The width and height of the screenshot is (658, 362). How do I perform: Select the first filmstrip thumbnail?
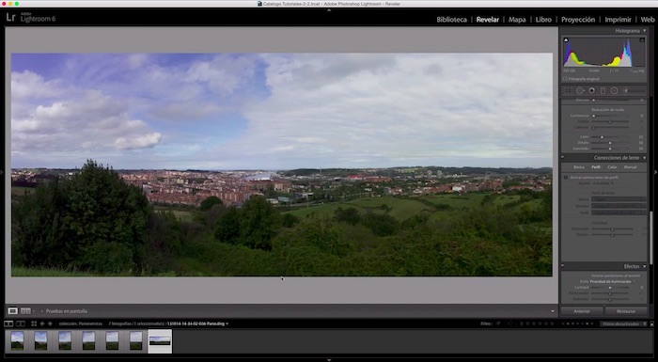pyautogui.click(x=17, y=340)
